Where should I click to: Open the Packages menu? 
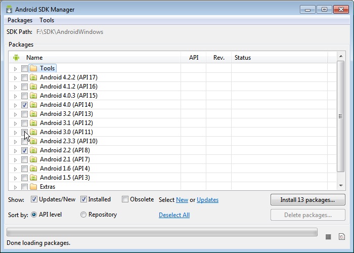coord(20,20)
